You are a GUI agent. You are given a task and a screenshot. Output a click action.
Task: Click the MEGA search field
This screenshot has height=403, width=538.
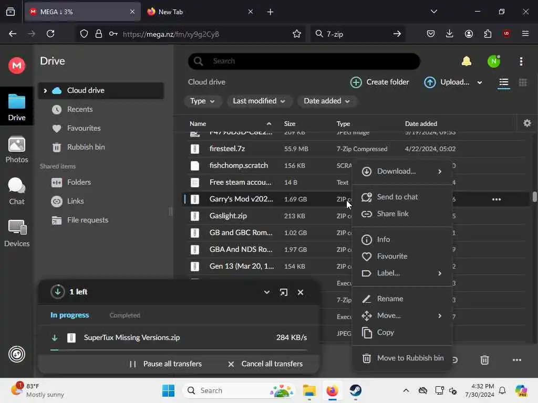[x=304, y=61]
